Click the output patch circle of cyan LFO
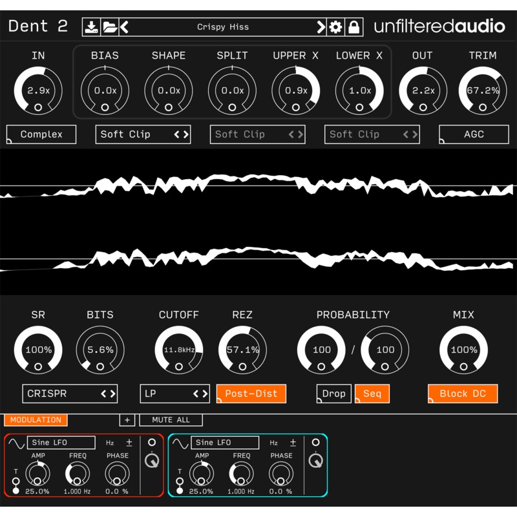 315,442
